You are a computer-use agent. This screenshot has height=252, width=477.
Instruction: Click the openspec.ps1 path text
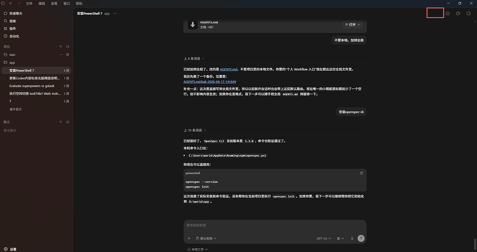(227, 155)
